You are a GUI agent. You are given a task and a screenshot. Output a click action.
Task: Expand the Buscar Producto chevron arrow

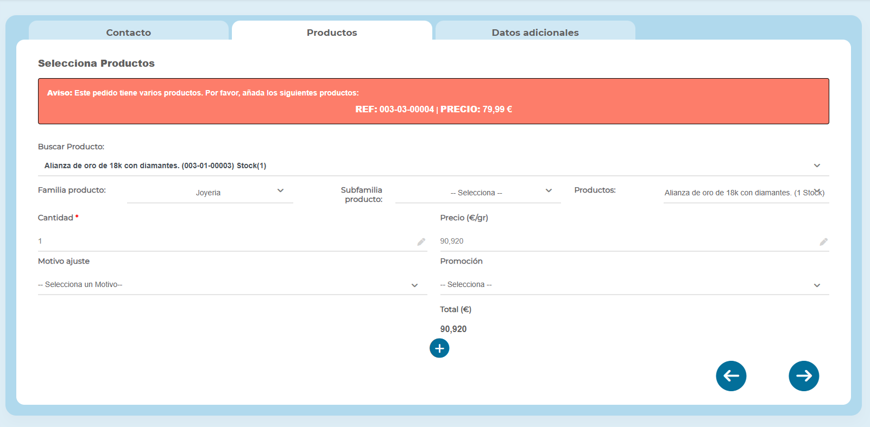[817, 165]
